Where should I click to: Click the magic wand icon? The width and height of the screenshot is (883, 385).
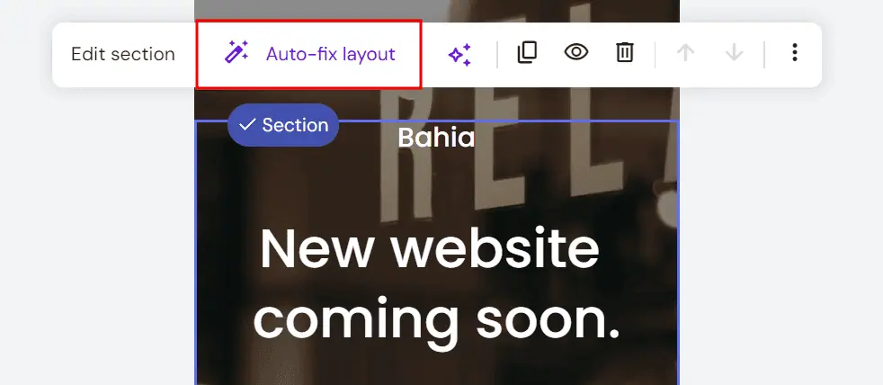click(236, 52)
